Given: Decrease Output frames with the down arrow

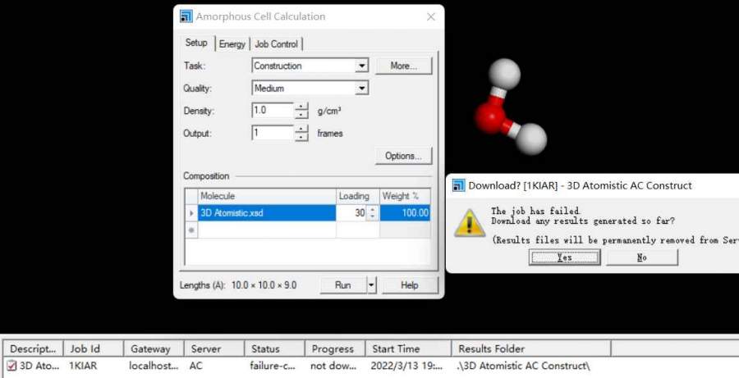Looking at the screenshot, I should point(301,137).
